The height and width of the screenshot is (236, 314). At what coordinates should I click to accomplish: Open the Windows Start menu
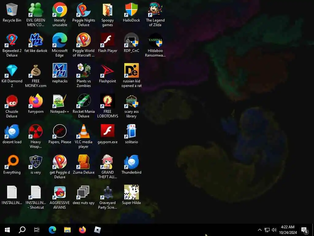click(7, 230)
